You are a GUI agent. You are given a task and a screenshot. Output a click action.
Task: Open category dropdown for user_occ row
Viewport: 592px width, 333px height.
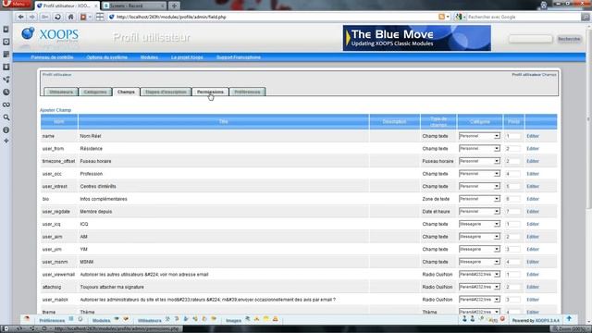479,174
